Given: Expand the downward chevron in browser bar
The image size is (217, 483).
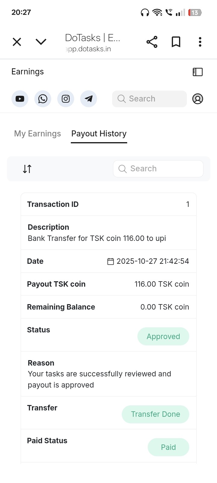Looking at the screenshot, I should pyautogui.click(x=41, y=42).
